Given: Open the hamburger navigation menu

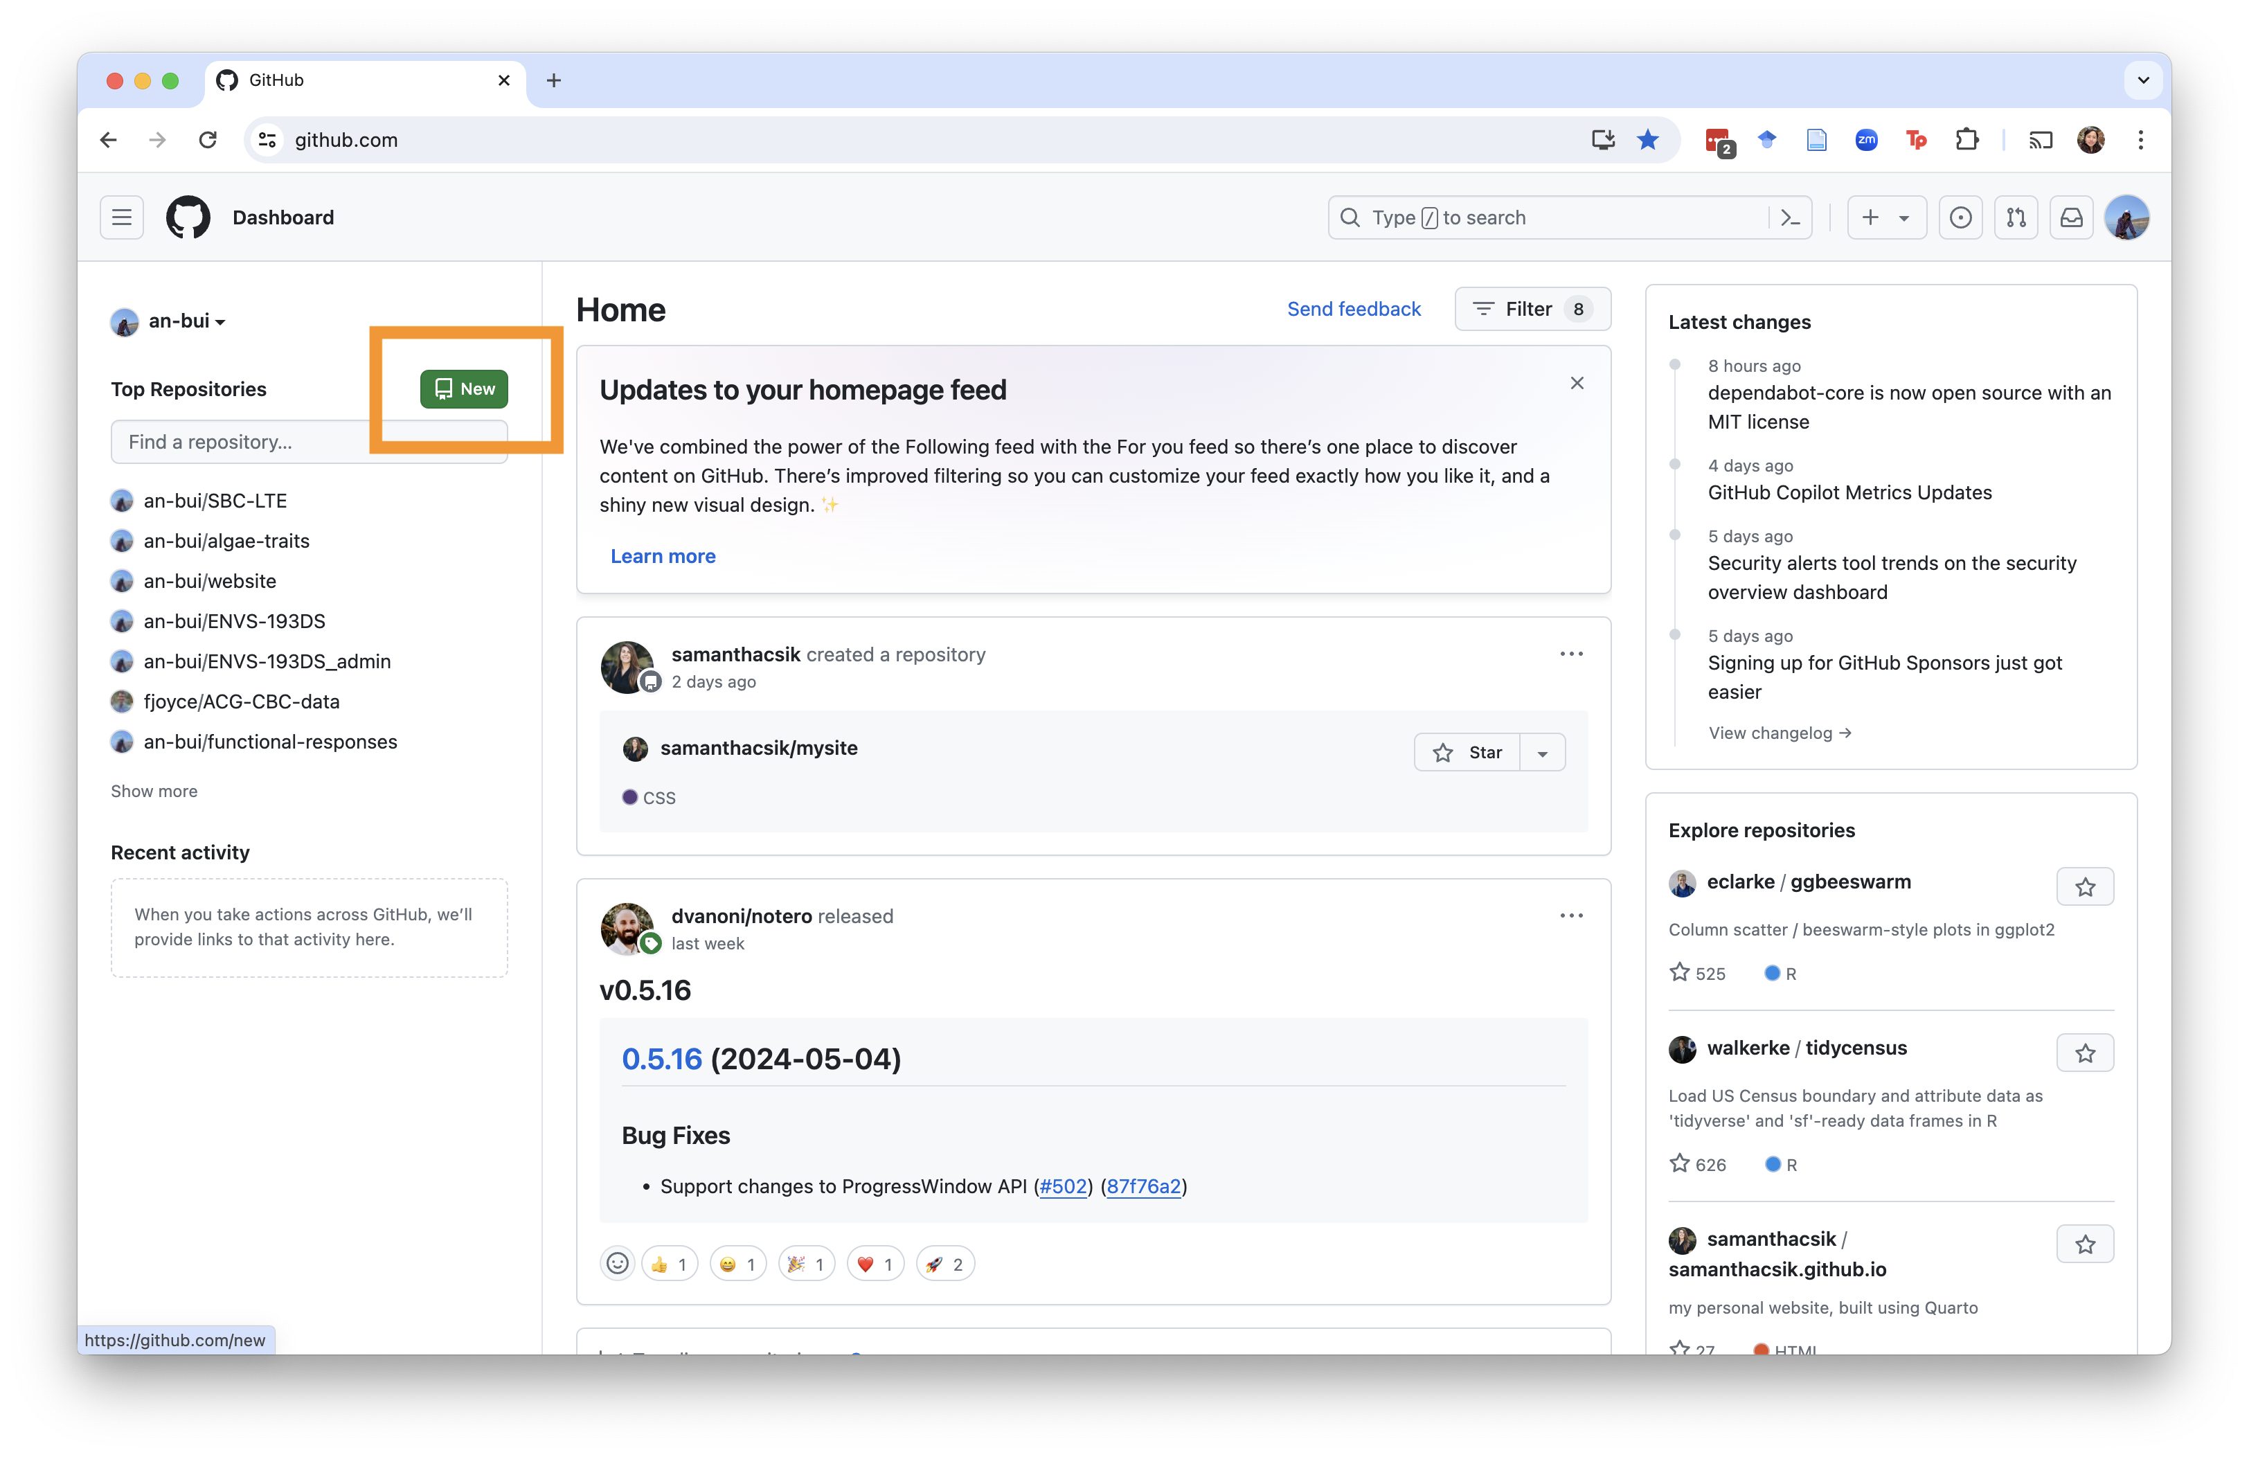Looking at the screenshot, I should (122, 217).
